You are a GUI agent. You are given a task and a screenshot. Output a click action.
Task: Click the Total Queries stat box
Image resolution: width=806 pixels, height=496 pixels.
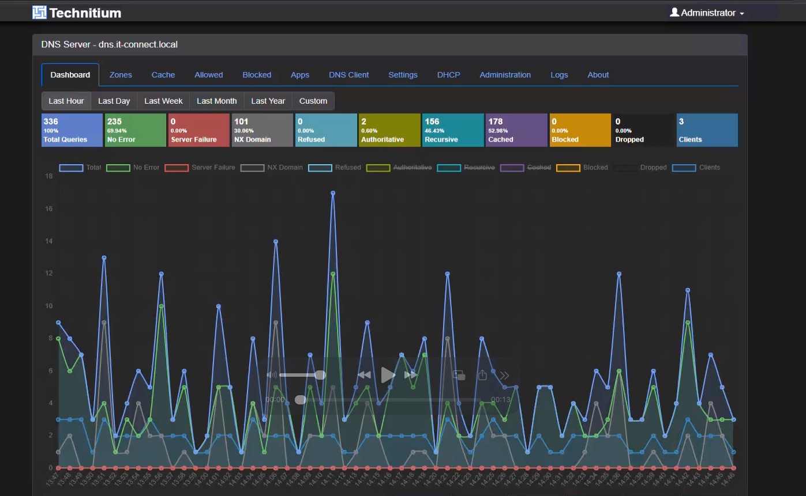pos(72,130)
